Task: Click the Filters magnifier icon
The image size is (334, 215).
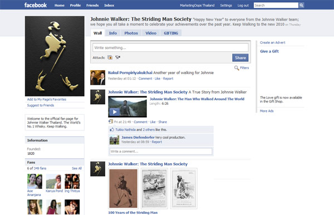Action: [237, 68]
